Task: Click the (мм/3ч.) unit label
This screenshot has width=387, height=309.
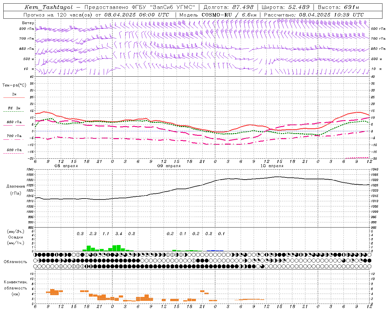Action: [x=15, y=231]
